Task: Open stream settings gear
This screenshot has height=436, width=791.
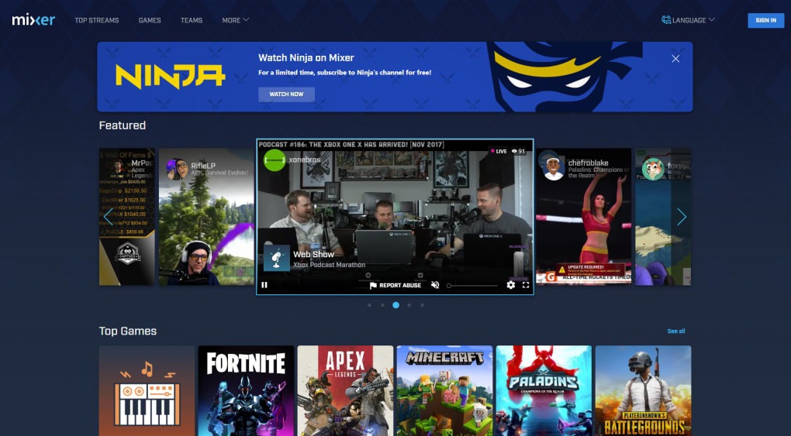Action: point(510,285)
